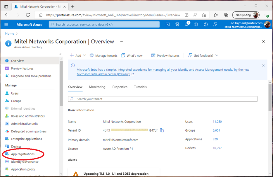Open Azure Cloud Shell icon in header
This screenshot has width=273, height=177.
[168, 25]
